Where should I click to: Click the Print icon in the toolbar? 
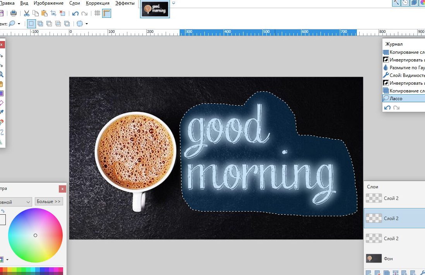coord(13,13)
